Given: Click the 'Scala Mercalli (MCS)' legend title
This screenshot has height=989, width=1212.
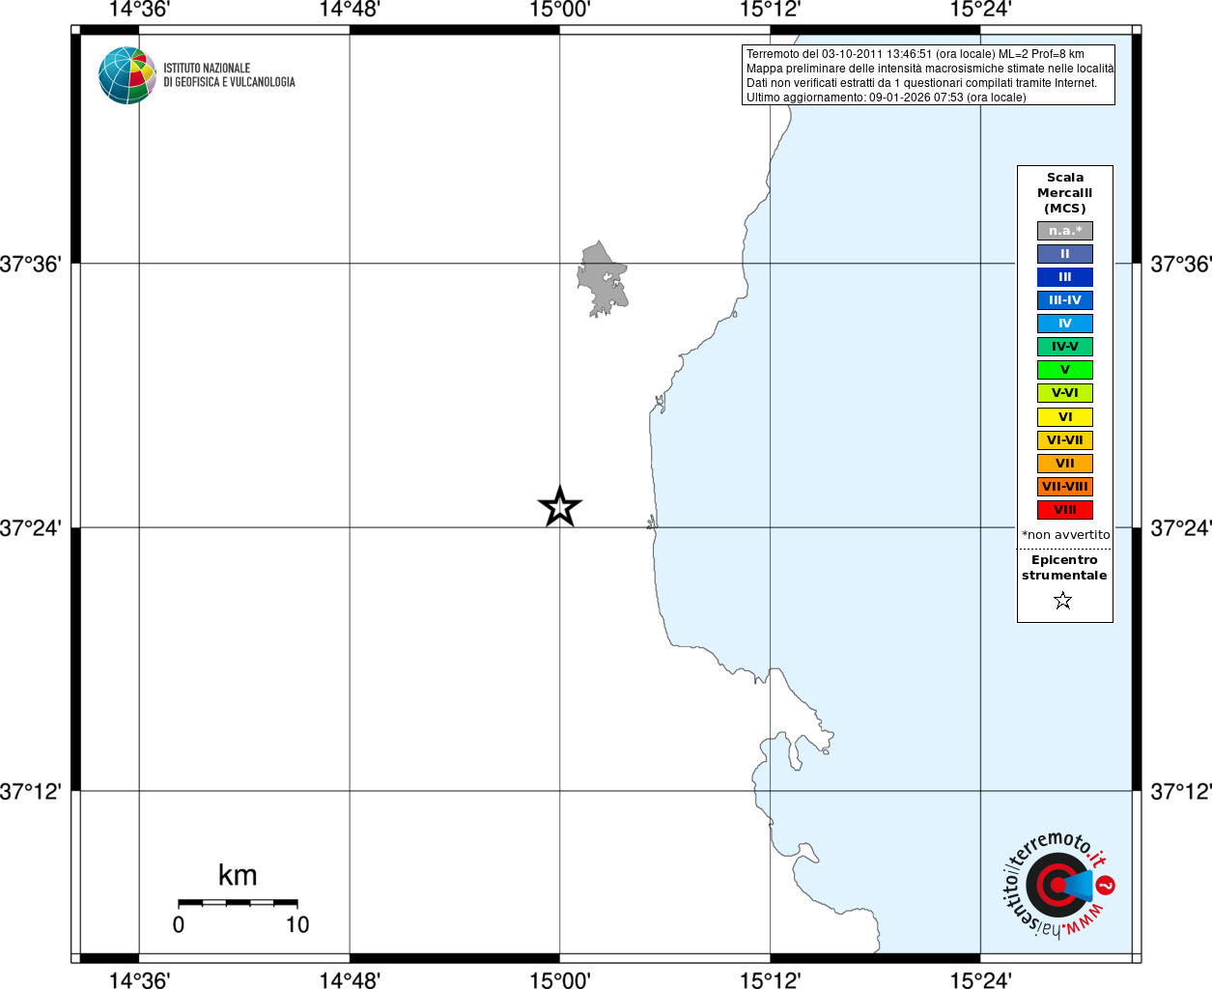Looking at the screenshot, I should click(1065, 193).
